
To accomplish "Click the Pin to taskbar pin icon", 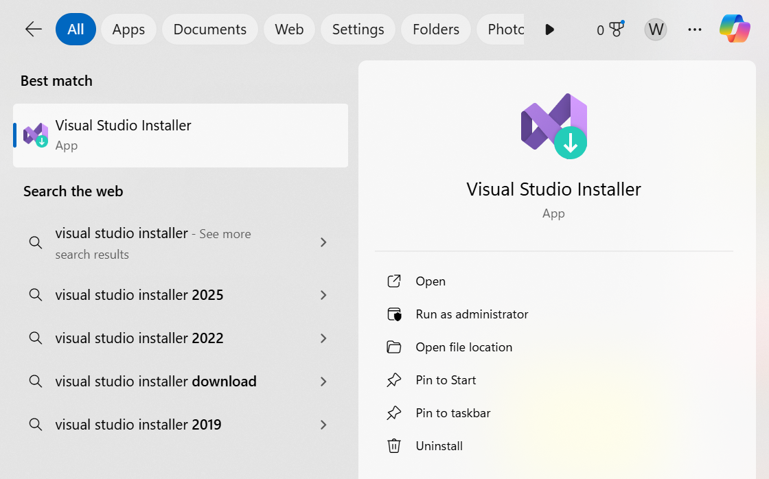I will point(394,413).
